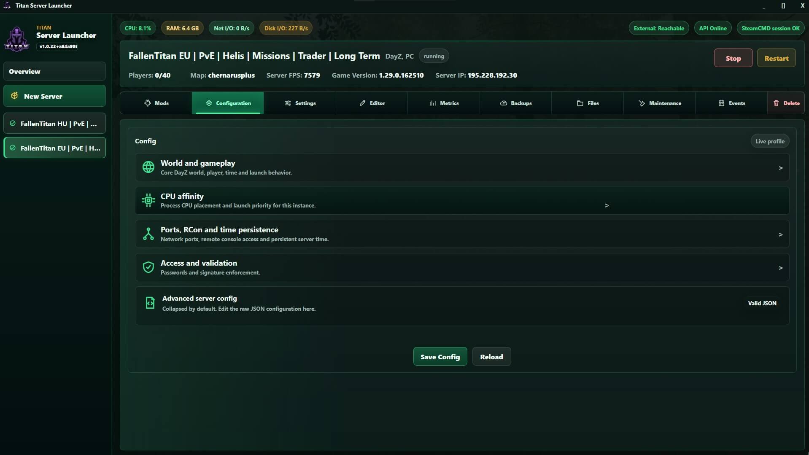This screenshot has height=455, width=809.
Task: Click the CPU affinity chip icon
Action: [x=148, y=200]
